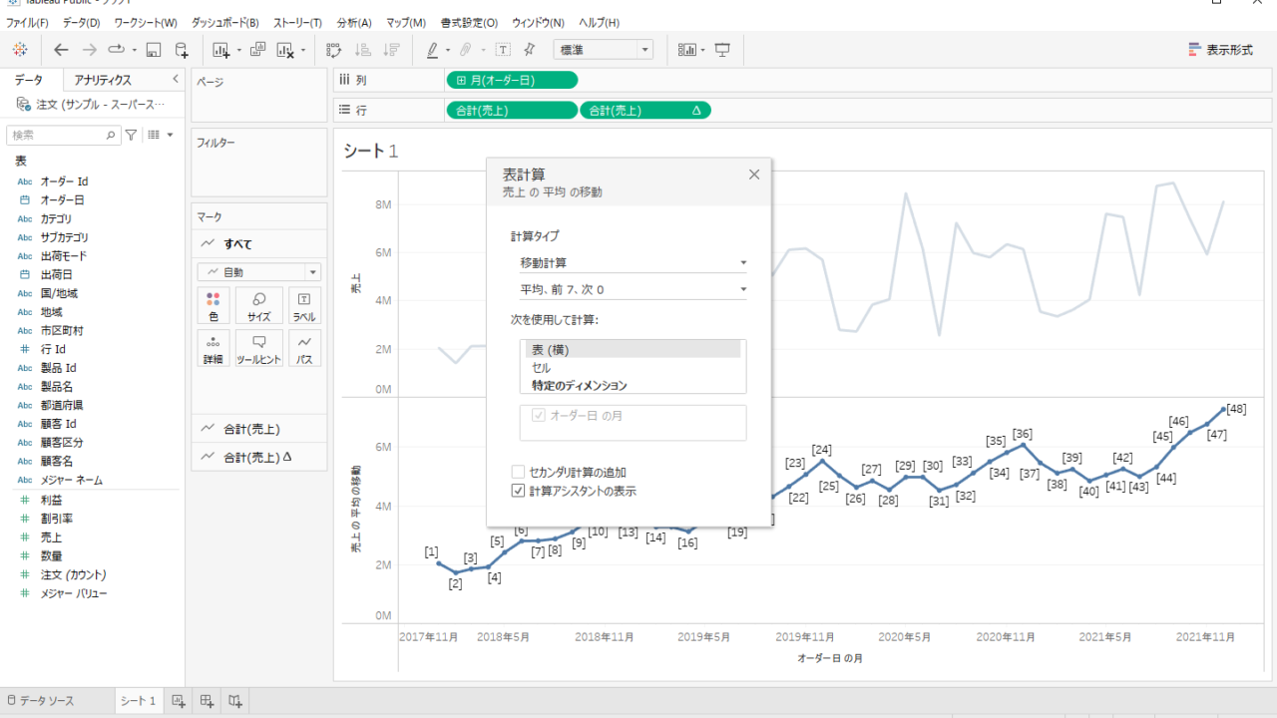Click the 利益 field in data pane
This screenshot has height=718, width=1277.
pyautogui.click(x=51, y=500)
